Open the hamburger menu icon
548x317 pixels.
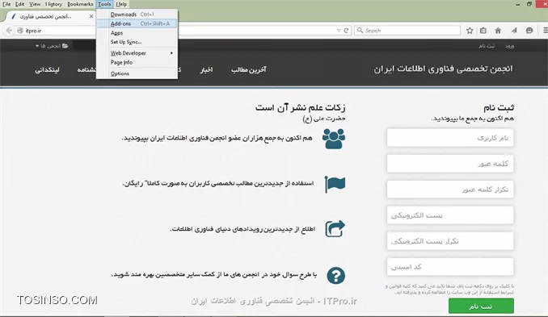tap(546, 31)
